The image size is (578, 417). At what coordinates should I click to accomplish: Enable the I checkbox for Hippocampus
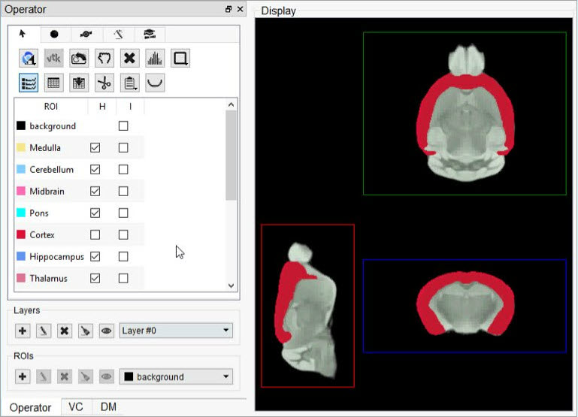coord(123,257)
